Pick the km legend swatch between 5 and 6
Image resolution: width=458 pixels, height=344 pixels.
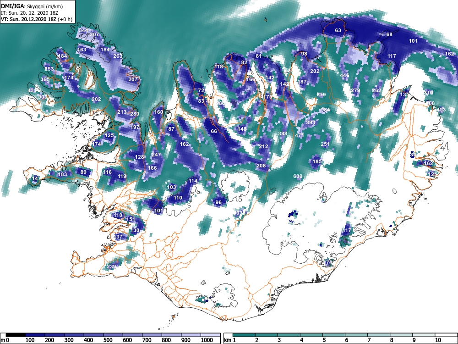(334, 335)
